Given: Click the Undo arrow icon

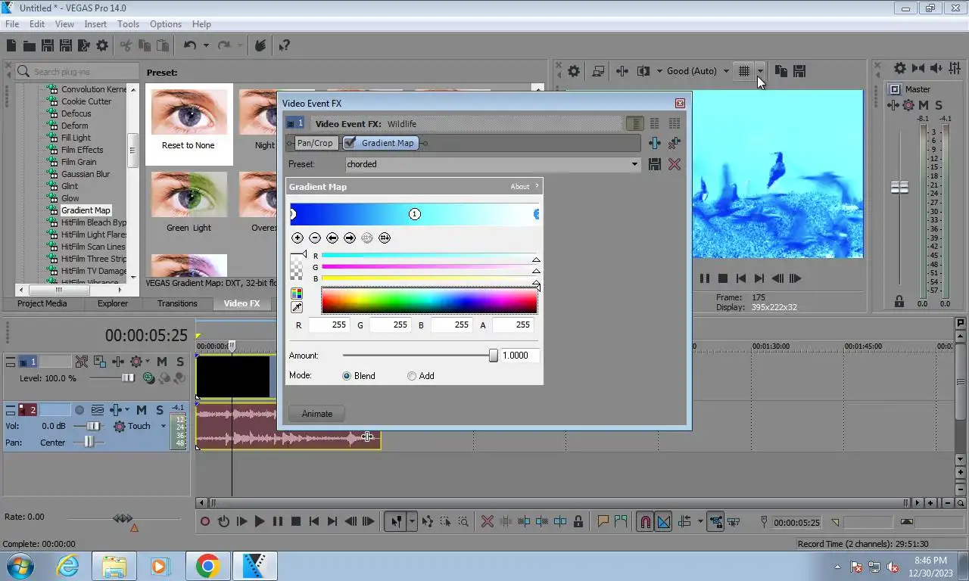Looking at the screenshot, I should [x=190, y=45].
